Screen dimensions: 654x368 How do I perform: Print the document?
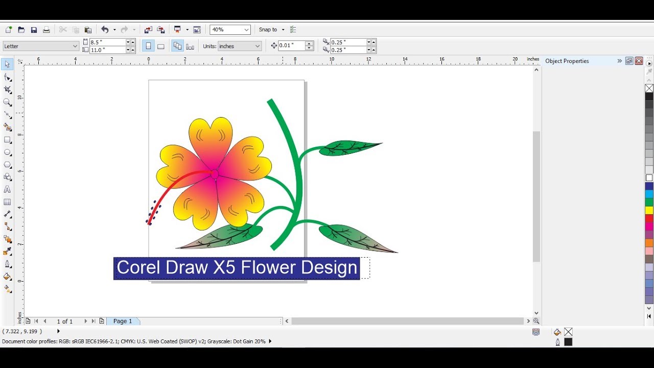click(x=46, y=30)
